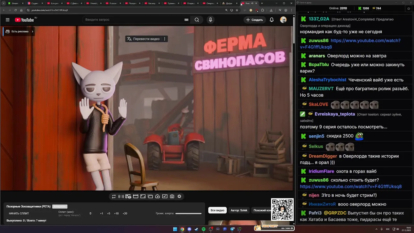This screenshot has height=233, width=414.
Task: Add +10 minutes to split
Action: point(116,214)
